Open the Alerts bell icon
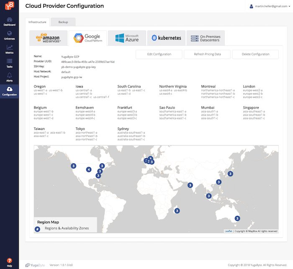293x269 pixels. [9, 75]
